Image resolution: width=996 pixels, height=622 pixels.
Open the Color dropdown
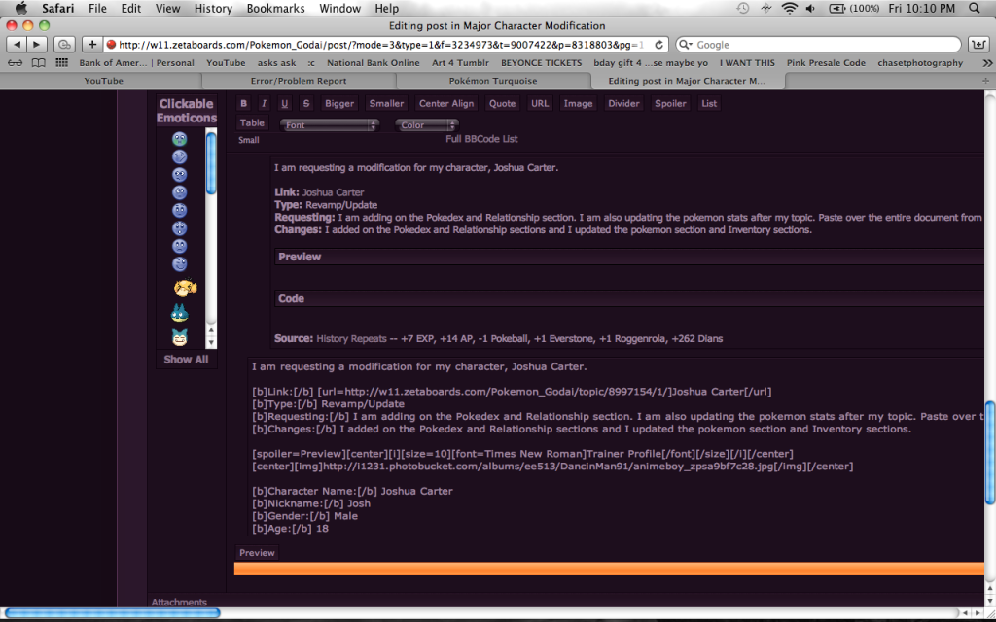(x=426, y=124)
